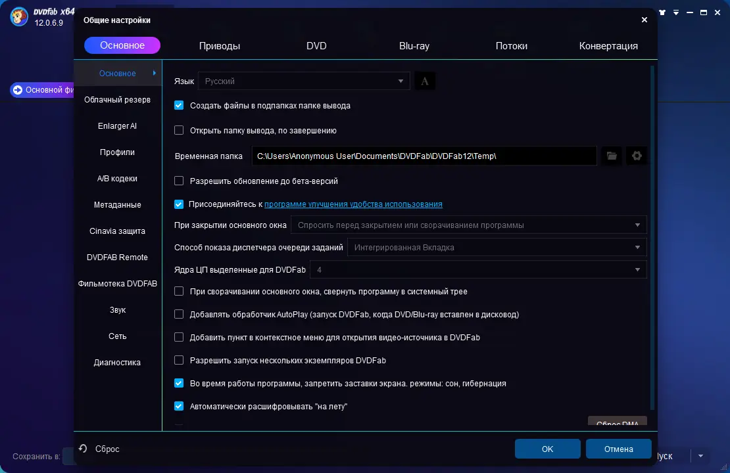This screenshot has height=473, width=730.
Task: Enable Добавить пункт в контекстное меню
Action: point(179,337)
